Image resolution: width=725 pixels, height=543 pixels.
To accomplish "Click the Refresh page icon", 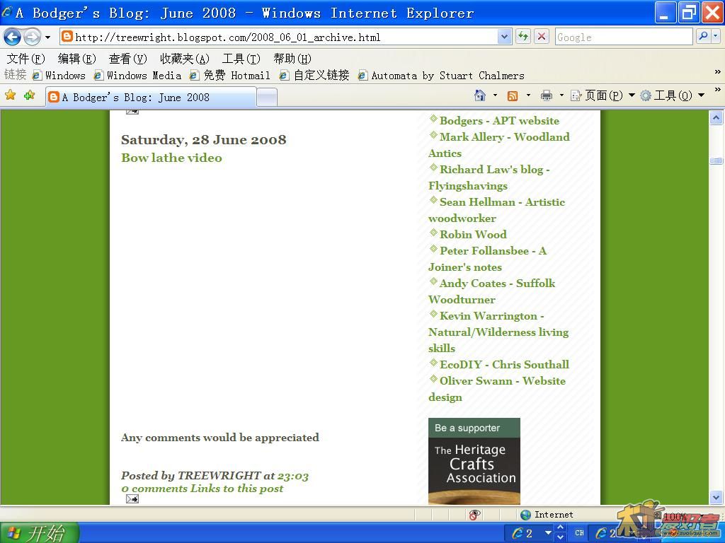I will pyautogui.click(x=523, y=37).
